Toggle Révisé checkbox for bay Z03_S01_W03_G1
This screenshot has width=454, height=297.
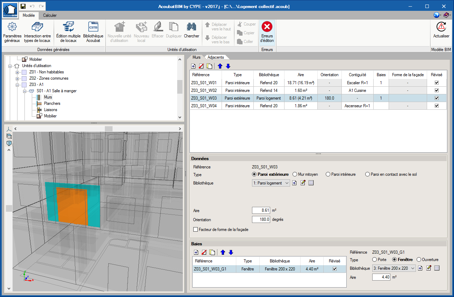click(334, 269)
